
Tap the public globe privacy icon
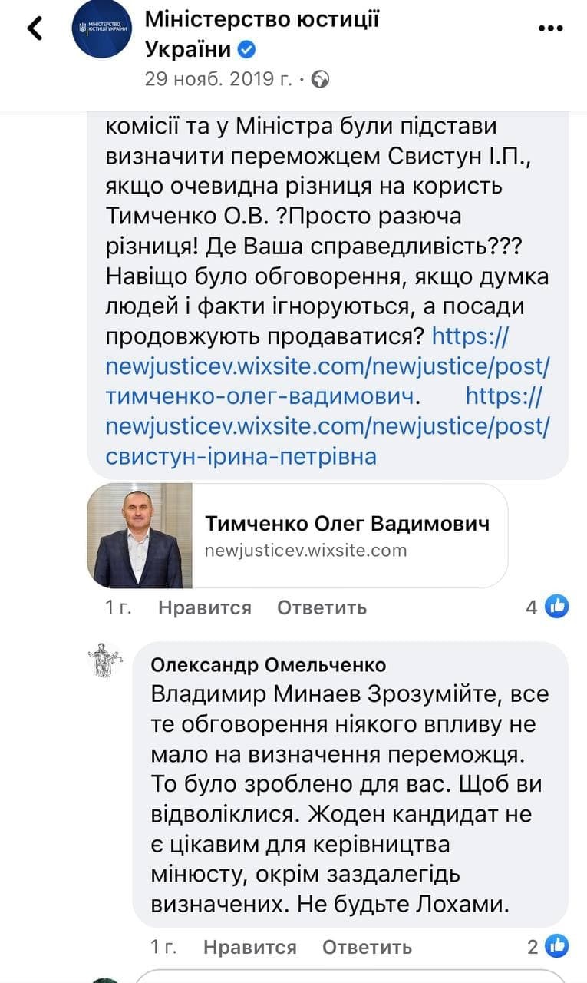point(320,79)
